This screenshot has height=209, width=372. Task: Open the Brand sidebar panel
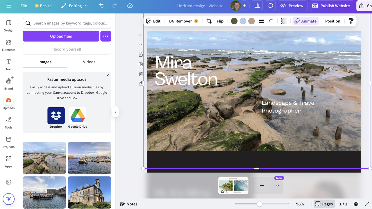tap(9, 84)
